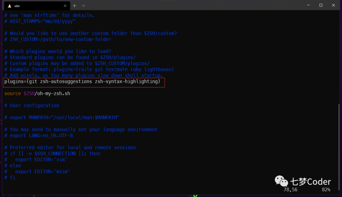Click the line "# see 'man strftime' for details."

[x=49, y=15]
